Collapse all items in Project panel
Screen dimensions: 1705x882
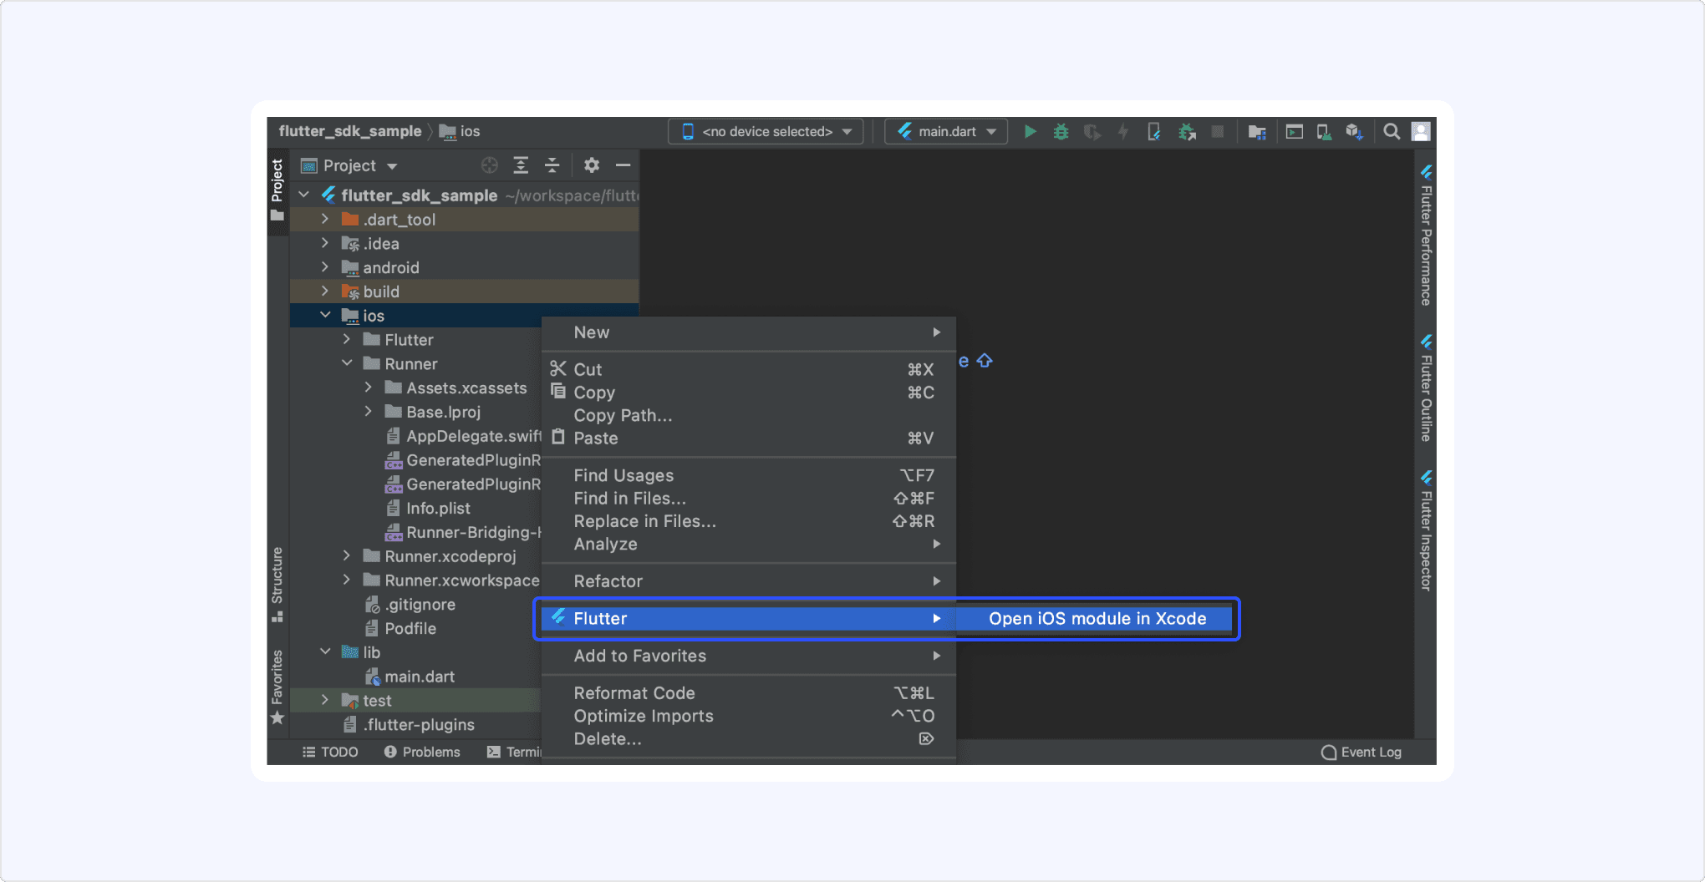(552, 165)
